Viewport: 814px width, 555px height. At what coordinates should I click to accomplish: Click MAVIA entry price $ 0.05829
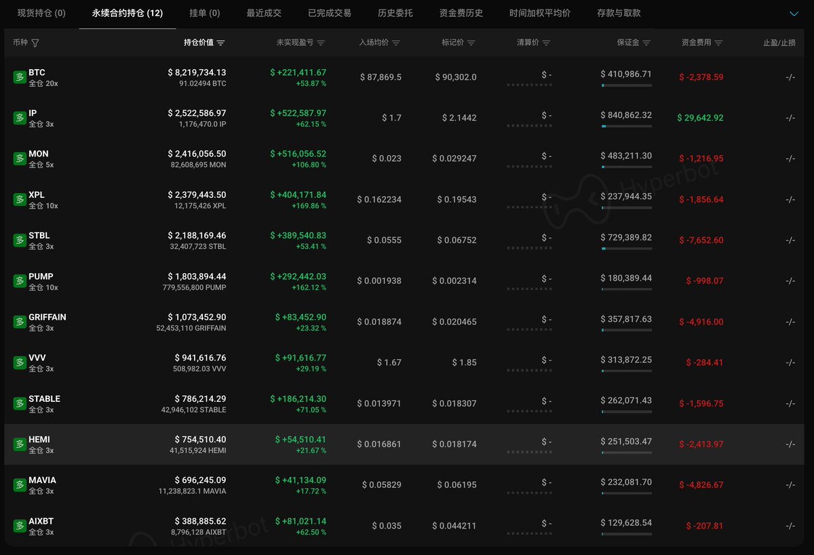point(382,485)
